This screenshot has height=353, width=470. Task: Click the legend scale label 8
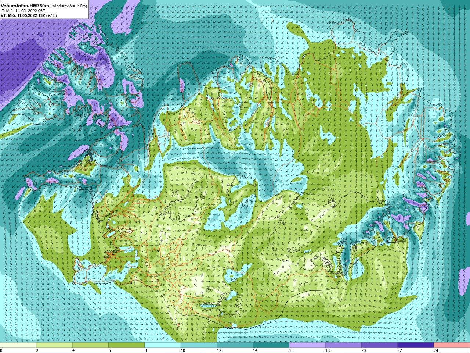(146, 350)
